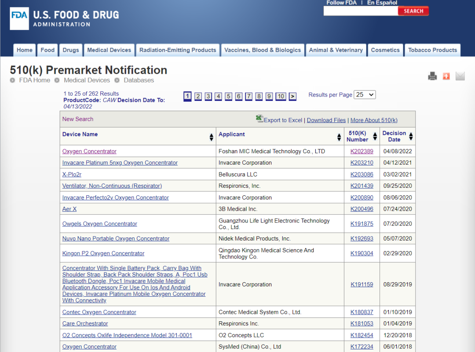Viewport: 475px width, 352px height.
Task: Open Ventilator, Non-Continuous (Respirator) link
Action: [x=112, y=186]
